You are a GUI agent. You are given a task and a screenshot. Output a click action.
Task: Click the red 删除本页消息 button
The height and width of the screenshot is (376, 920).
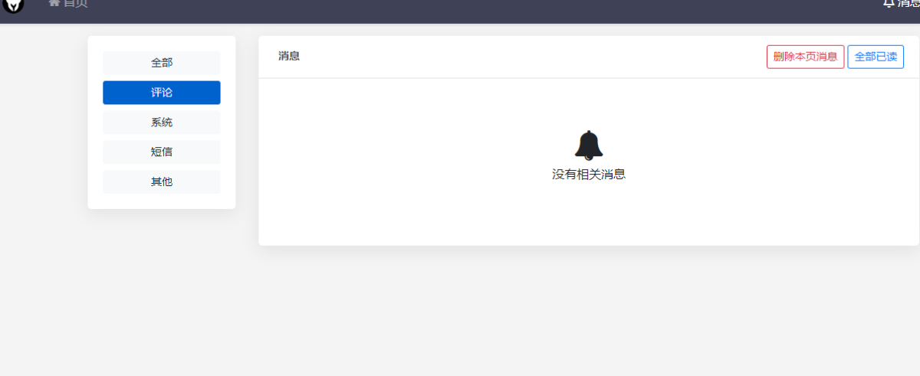[x=805, y=57]
